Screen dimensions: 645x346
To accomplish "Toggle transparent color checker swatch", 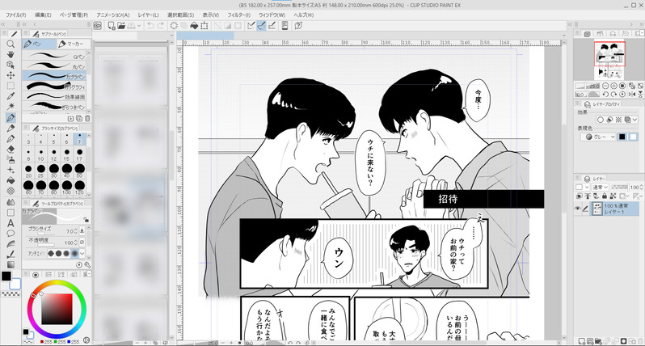I will pyautogui.click(x=11, y=293).
